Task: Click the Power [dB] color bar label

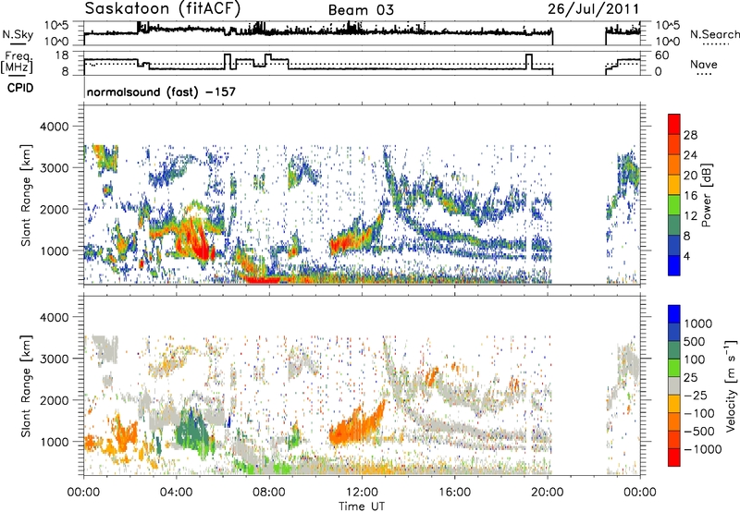Action: click(x=706, y=195)
